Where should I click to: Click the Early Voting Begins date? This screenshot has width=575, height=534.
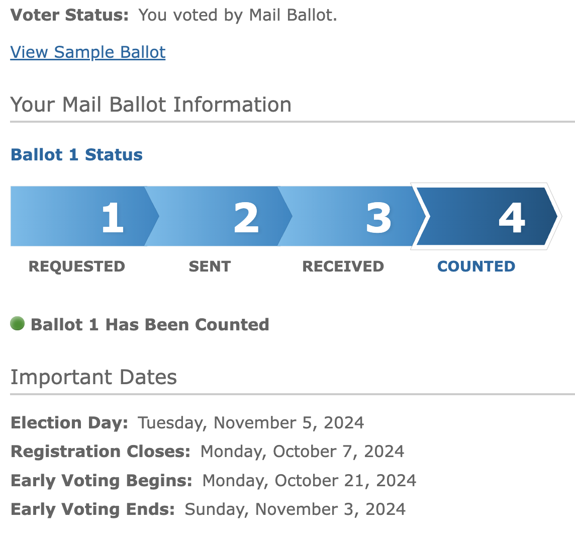coord(309,481)
